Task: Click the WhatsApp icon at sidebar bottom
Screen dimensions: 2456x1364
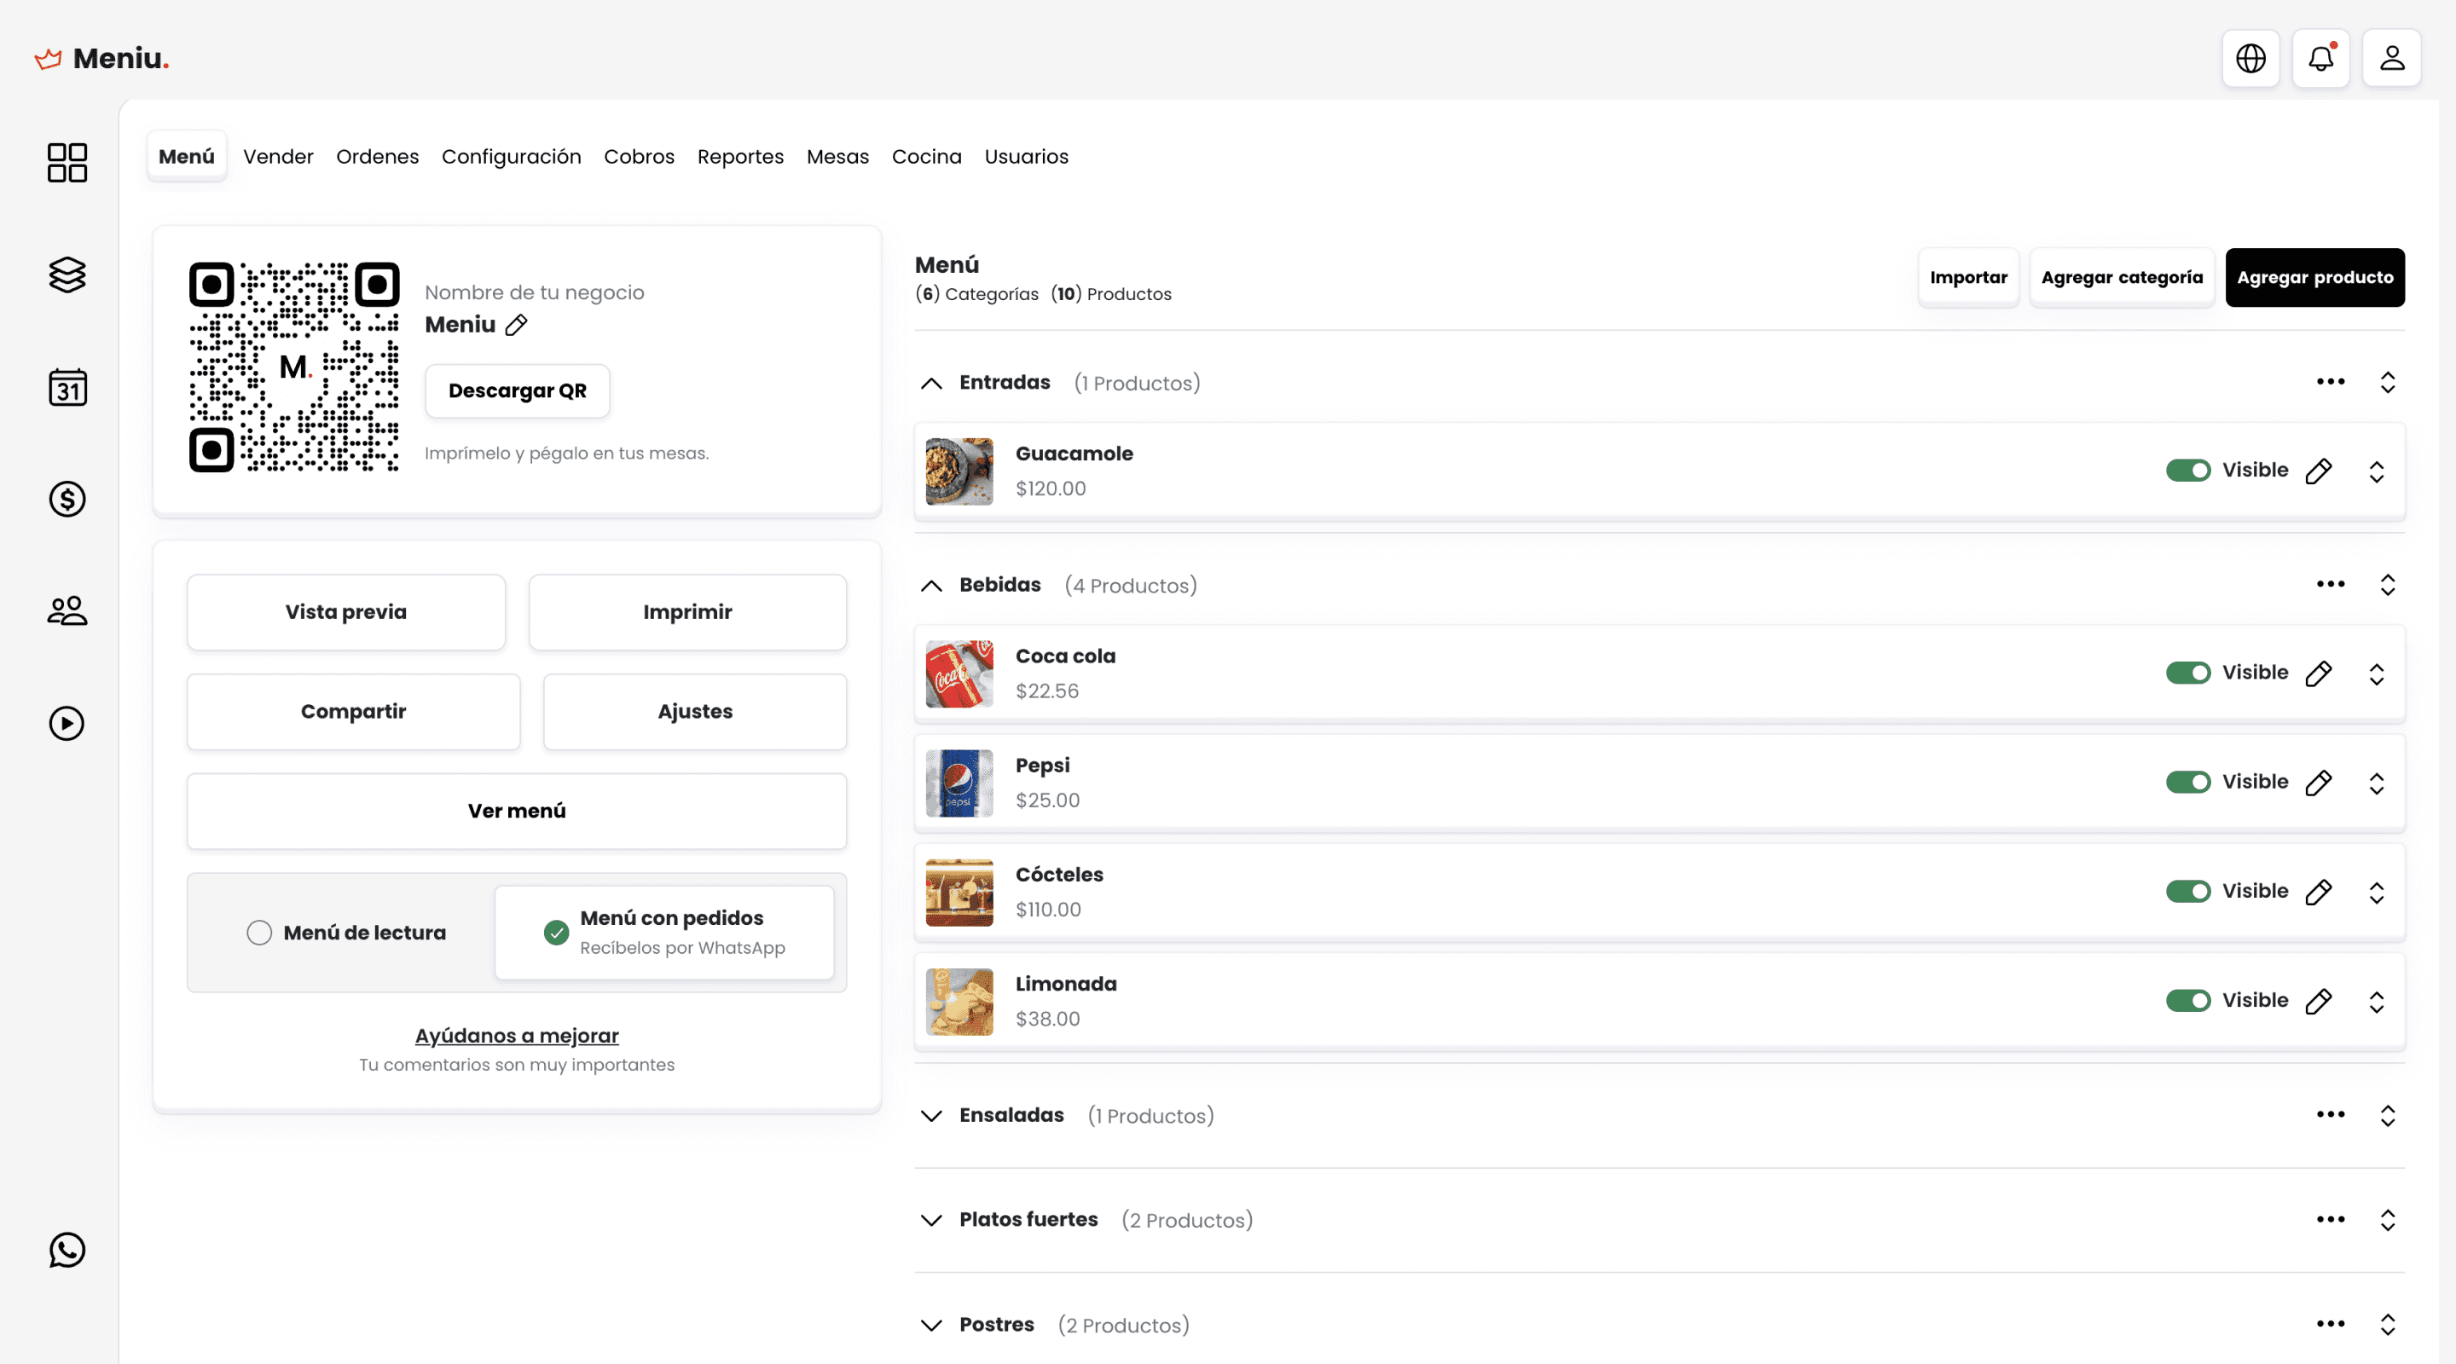Action: pos(67,1251)
